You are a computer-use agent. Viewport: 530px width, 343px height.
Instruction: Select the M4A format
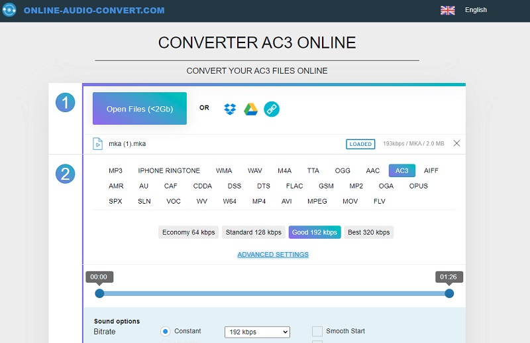coord(285,171)
